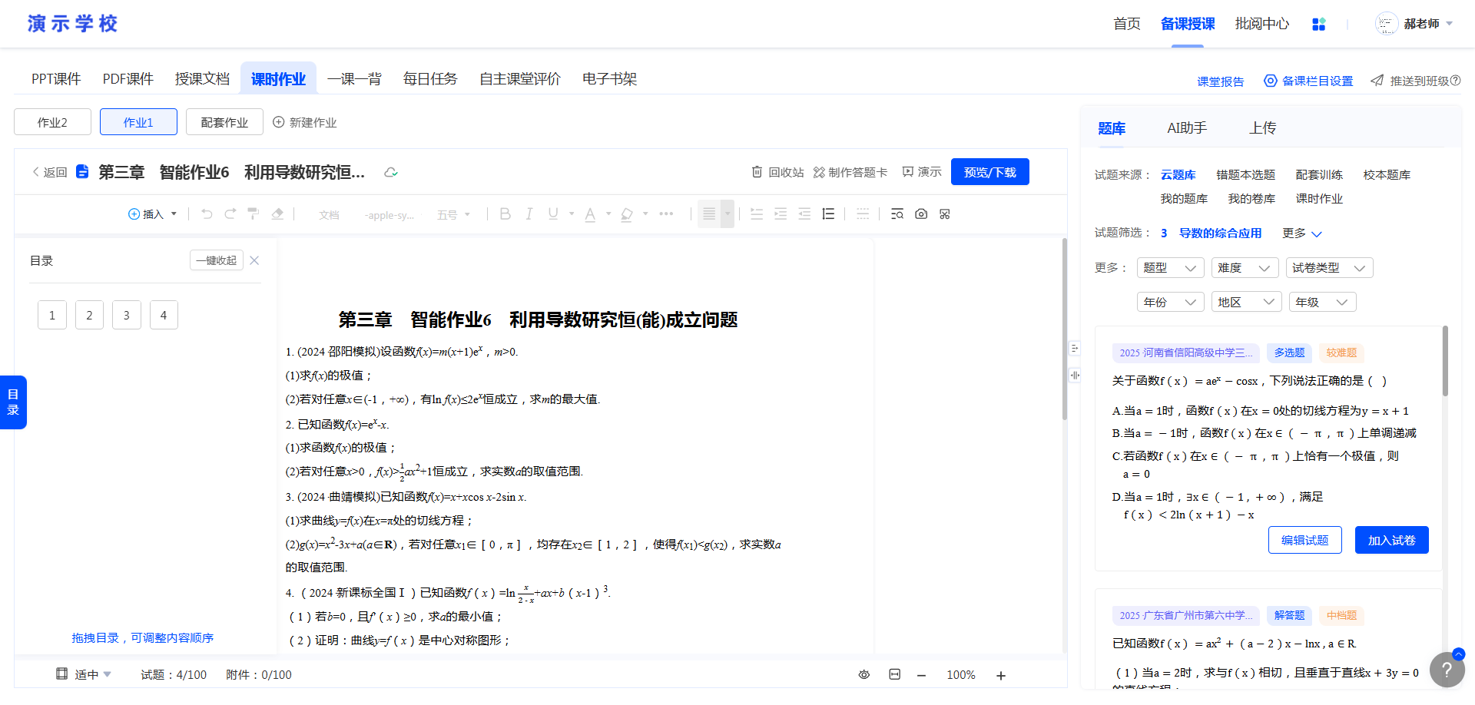Switch to the AI助手 tab
1475x705 pixels.
(1186, 128)
